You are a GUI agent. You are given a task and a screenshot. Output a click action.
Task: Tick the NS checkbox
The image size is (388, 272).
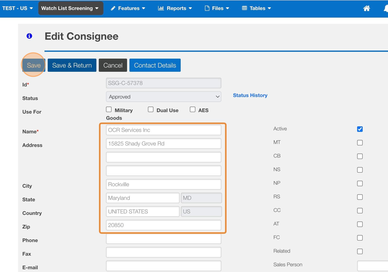[x=360, y=170]
